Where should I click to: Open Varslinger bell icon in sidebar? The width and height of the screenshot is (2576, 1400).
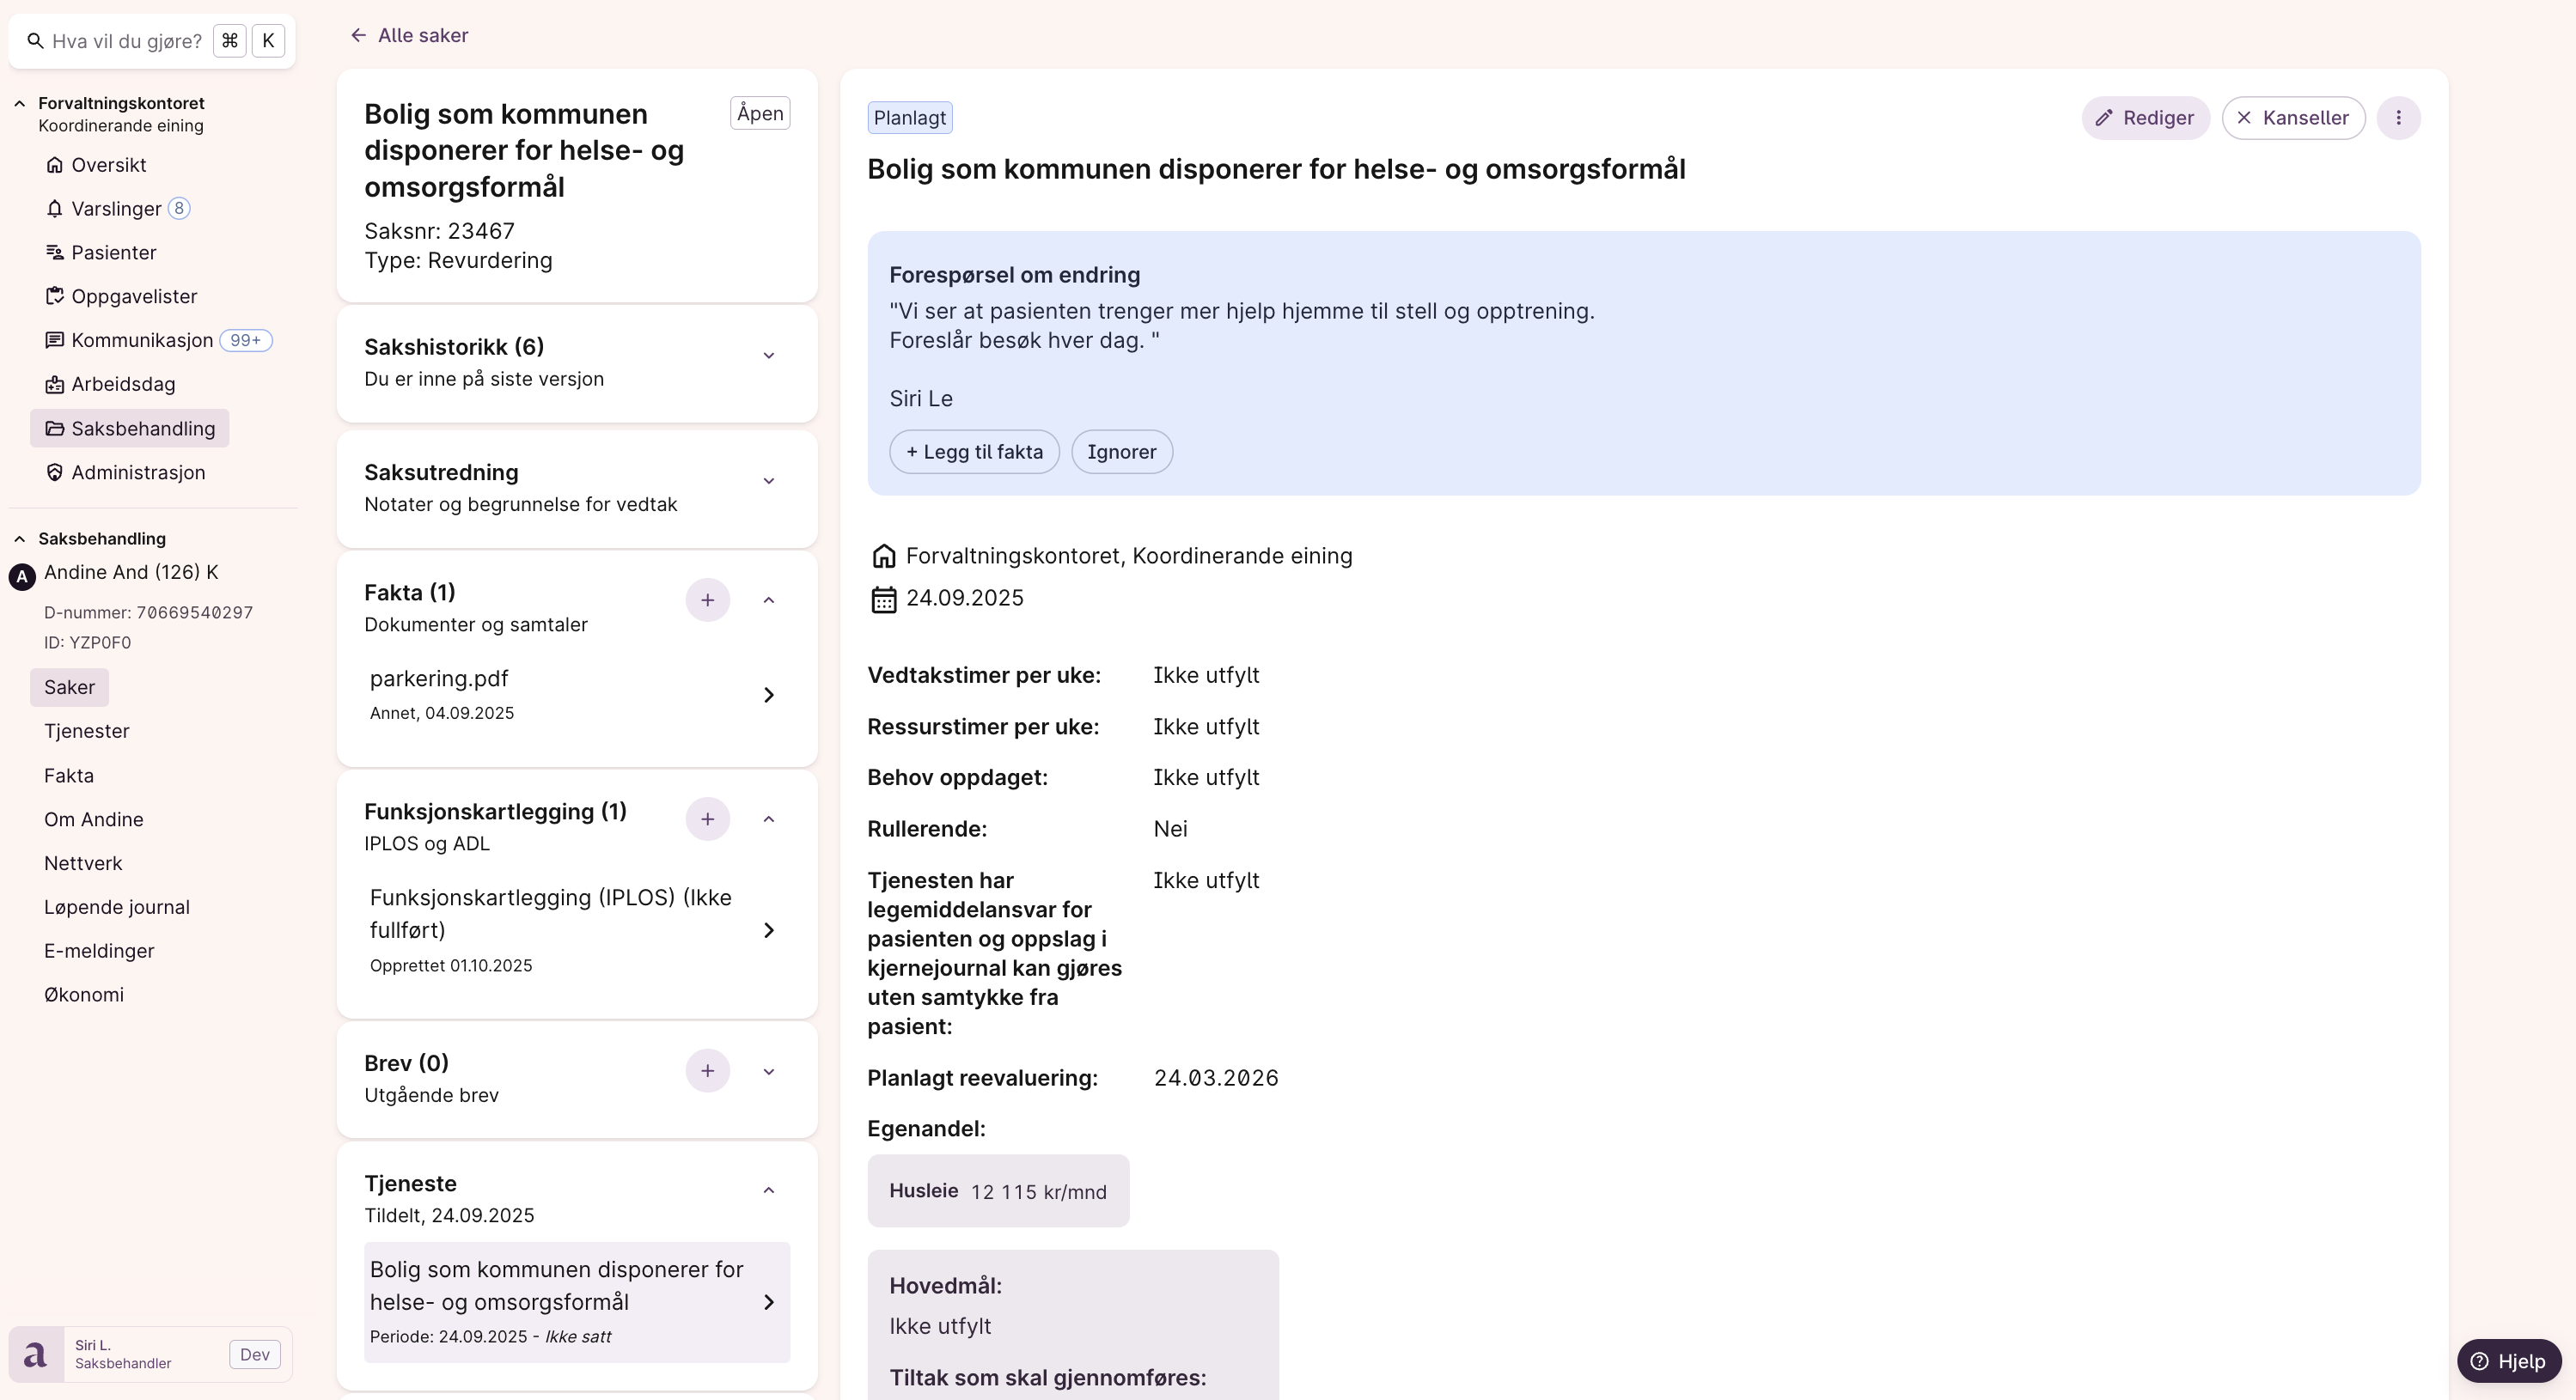(x=55, y=209)
